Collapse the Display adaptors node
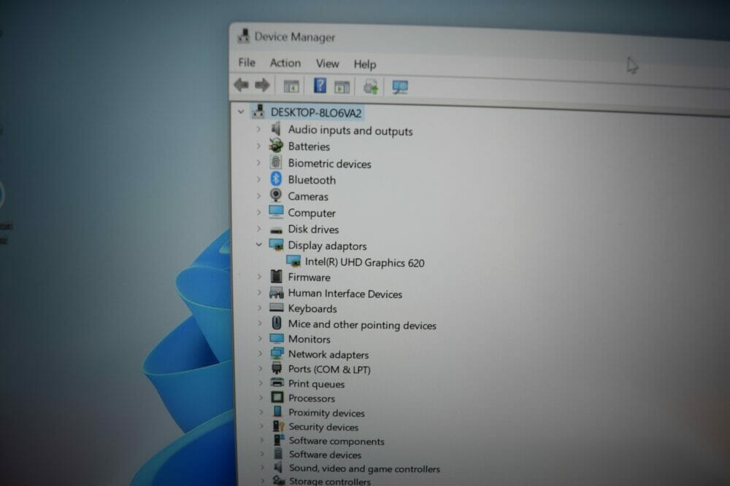Image resolution: width=730 pixels, height=486 pixels. [x=259, y=244]
